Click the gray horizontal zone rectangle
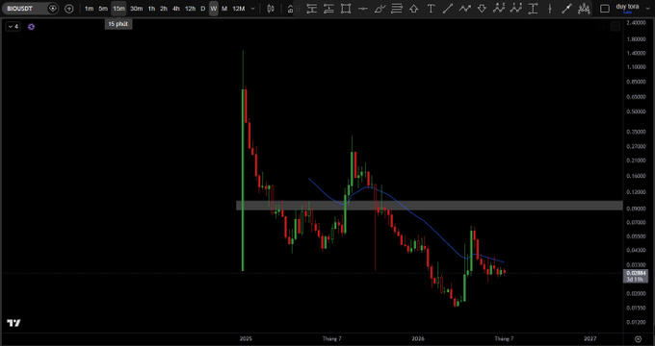The width and height of the screenshot is (655, 346). pos(430,205)
